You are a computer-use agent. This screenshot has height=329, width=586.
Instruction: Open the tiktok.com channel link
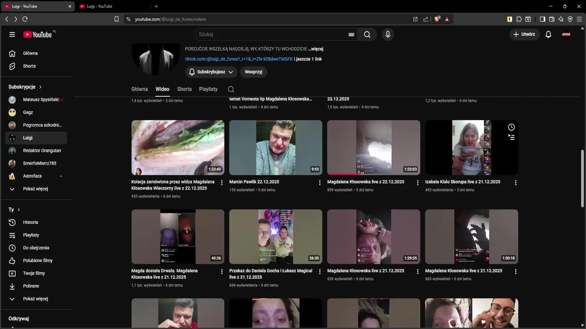239,59
